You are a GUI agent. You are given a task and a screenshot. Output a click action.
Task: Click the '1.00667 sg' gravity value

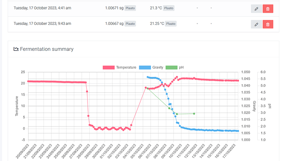[x=114, y=24]
